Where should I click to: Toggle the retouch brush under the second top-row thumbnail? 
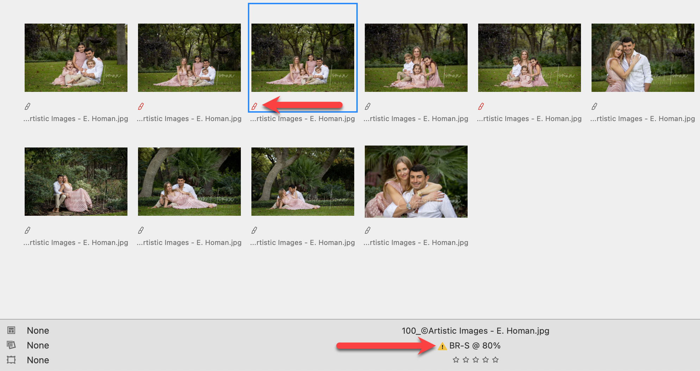pyautogui.click(x=141, y=106)
